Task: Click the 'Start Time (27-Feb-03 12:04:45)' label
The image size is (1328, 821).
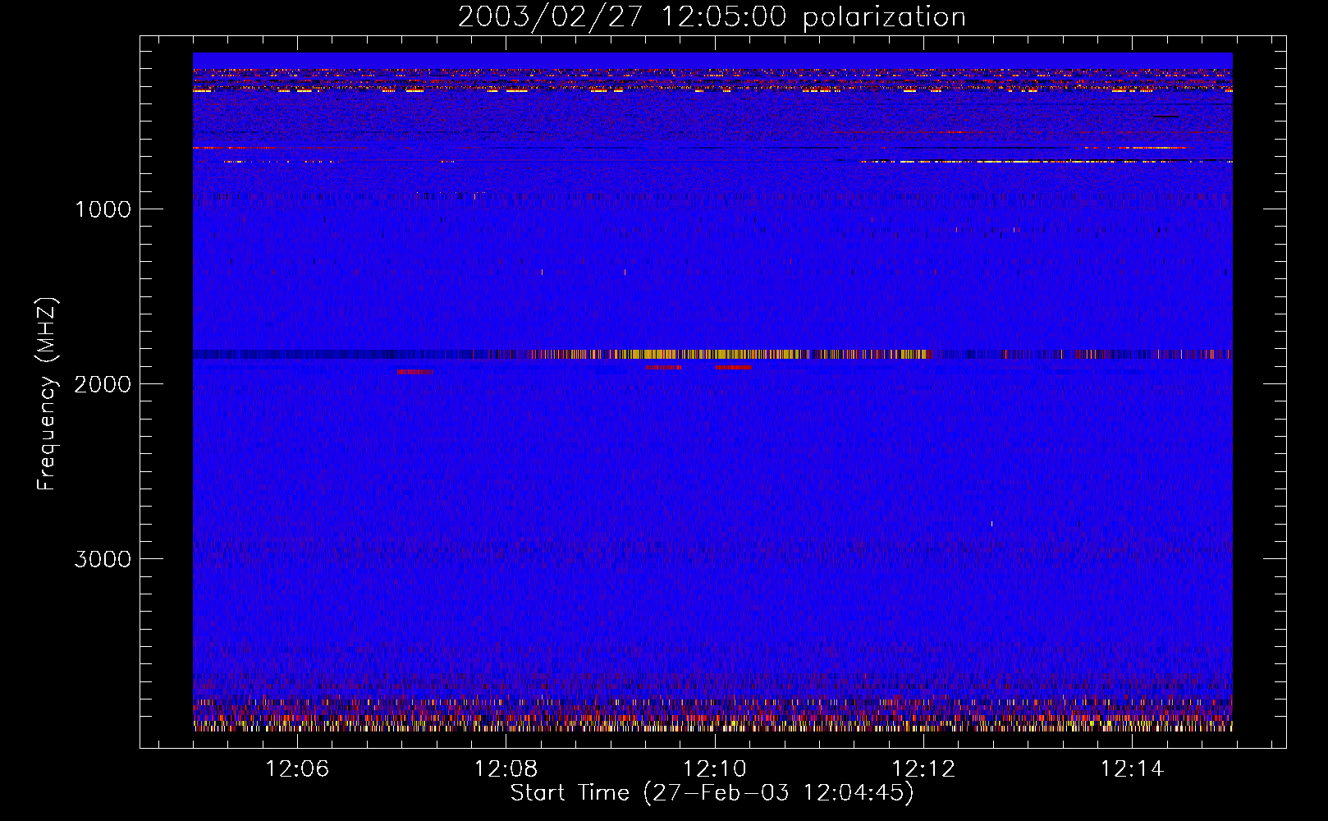Action: [x=712, y=792]
